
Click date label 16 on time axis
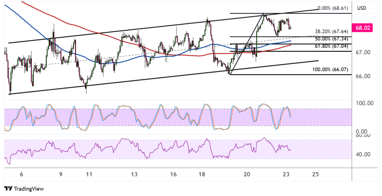pyautogui.click(x=173, y=175)
